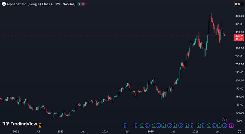Image resolution: width=245 pixels, height=134 pixels.
Task: Click the 4d 3h bar countdown label
Action: pyautogui.click(x=239, y=39)
